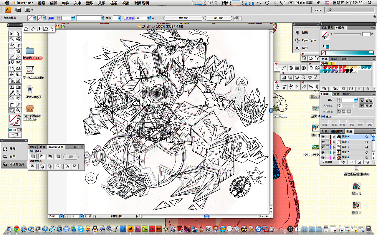Expand the 圖層 7 layer contents

334,152
